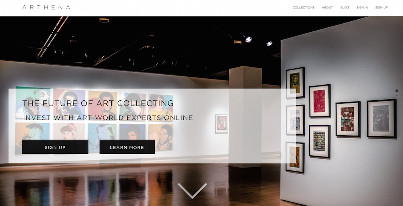The image size is (403, 206).
Task: Click 'Invest with art world experts online' subheading
Action: point(108,118)
